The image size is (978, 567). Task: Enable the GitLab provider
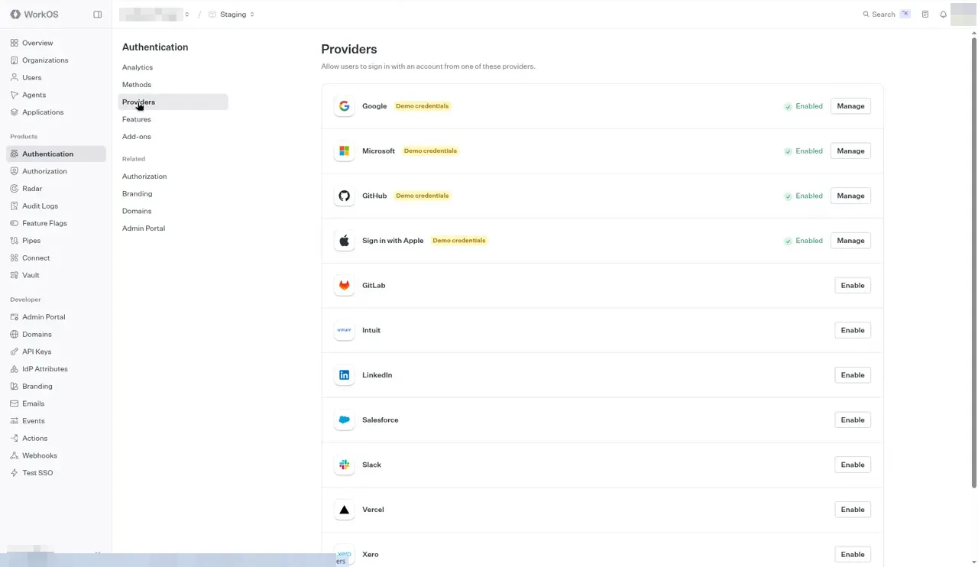click(853, 286)
